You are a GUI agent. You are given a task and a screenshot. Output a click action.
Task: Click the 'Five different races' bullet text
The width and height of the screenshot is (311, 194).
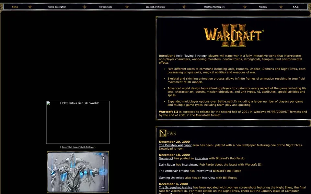point(236,71)
